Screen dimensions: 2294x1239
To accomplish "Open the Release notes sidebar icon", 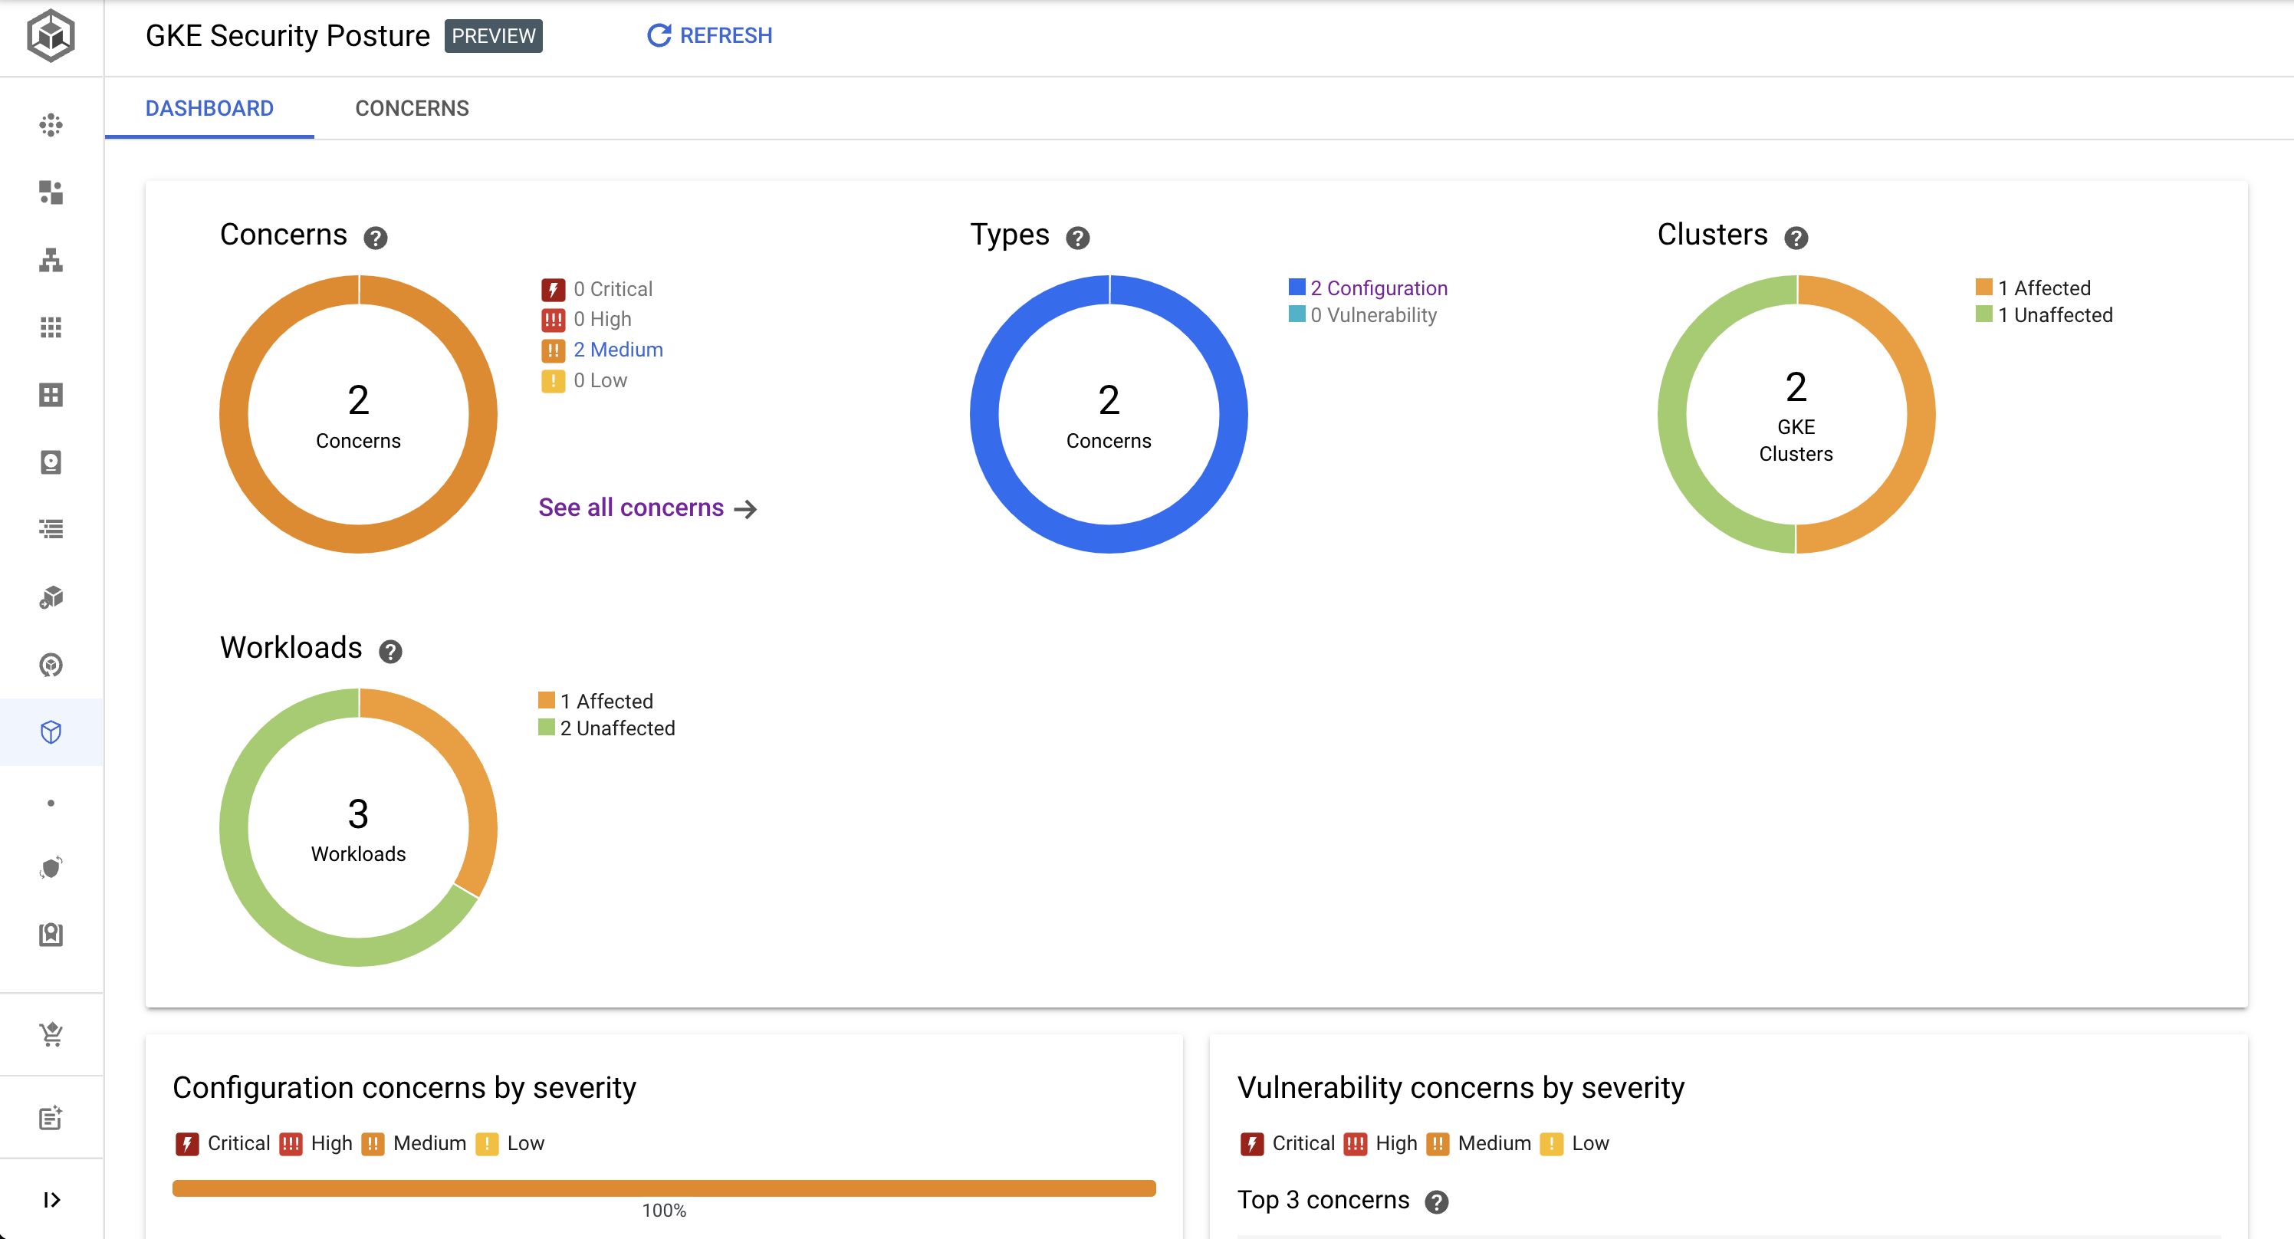I will [51, 1118].
